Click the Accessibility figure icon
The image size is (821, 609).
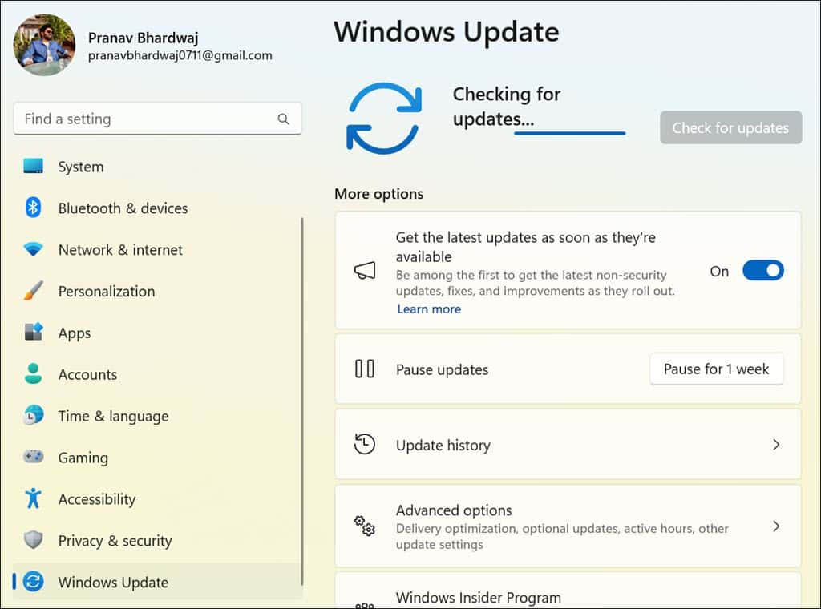coord(34,498)
